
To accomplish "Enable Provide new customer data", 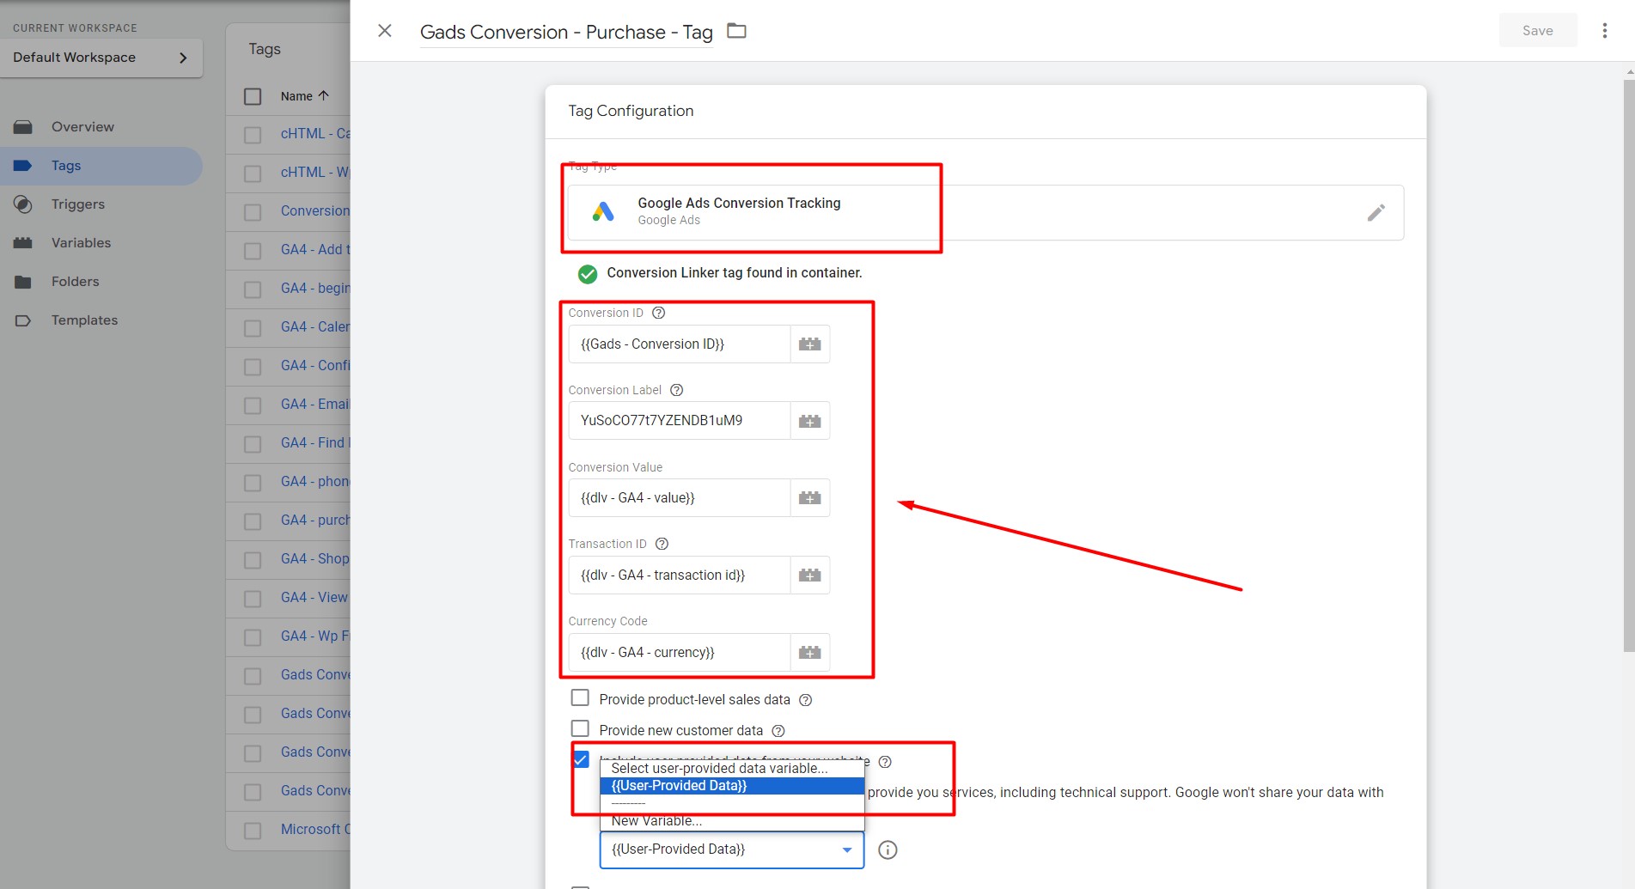I will tap(580, 728).
